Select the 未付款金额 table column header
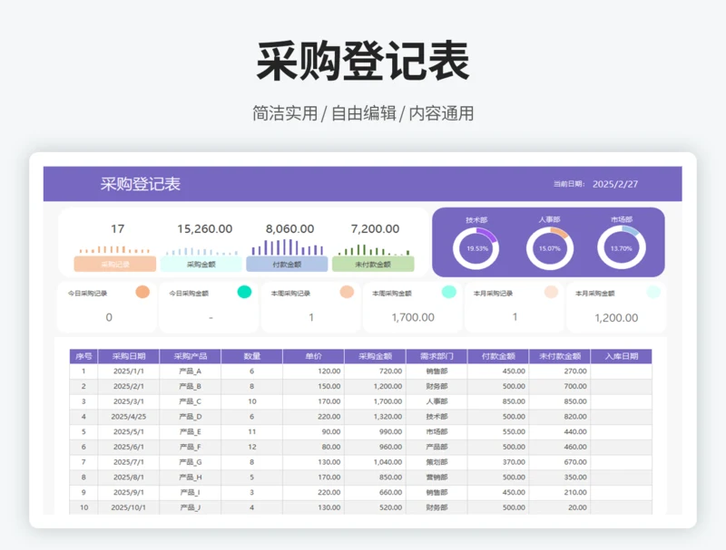Screen dimensions: 726x550 560,356
